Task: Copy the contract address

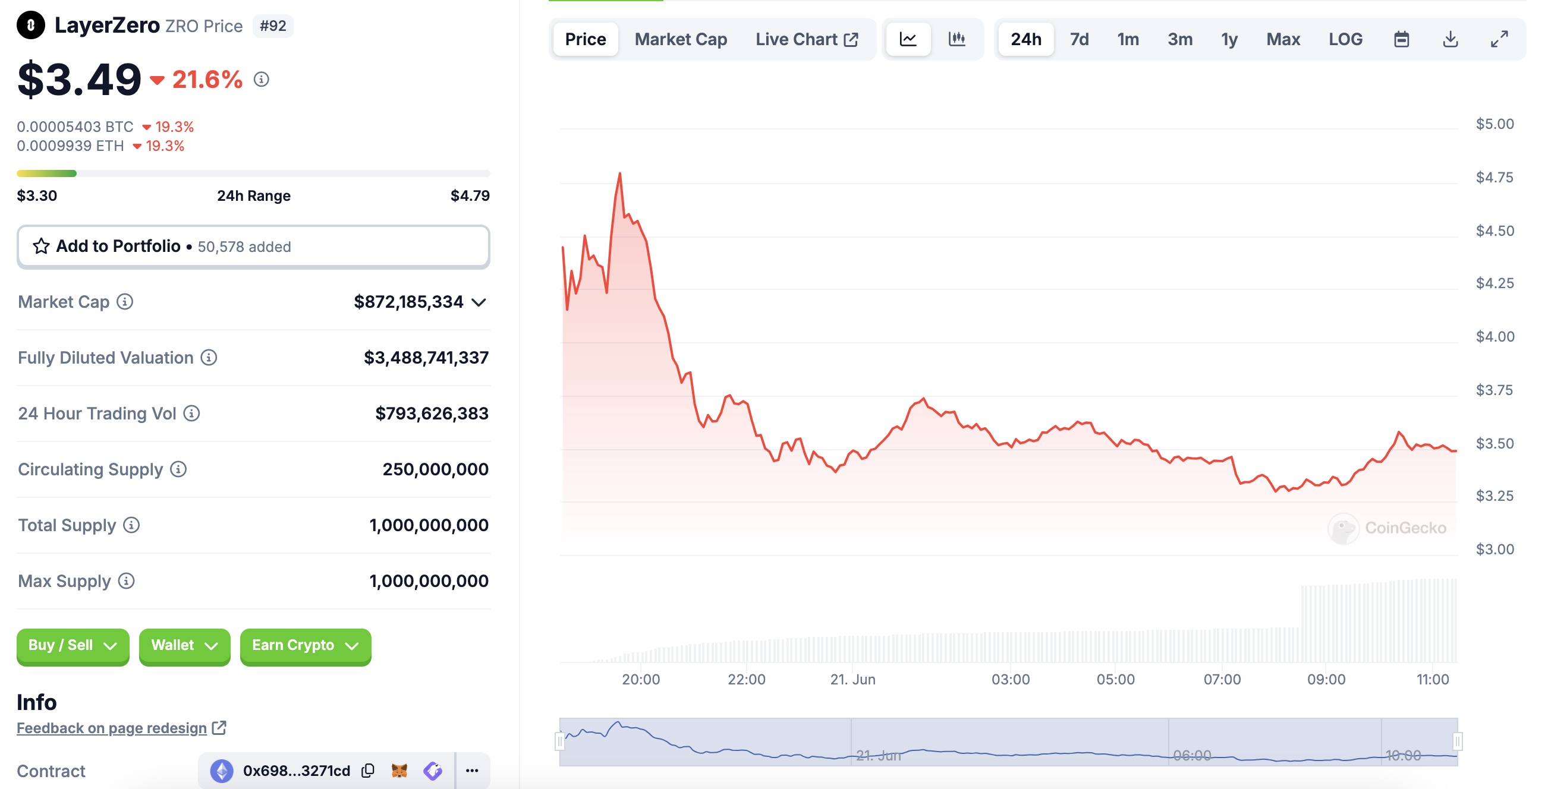Action: click(x=367, y=771)
